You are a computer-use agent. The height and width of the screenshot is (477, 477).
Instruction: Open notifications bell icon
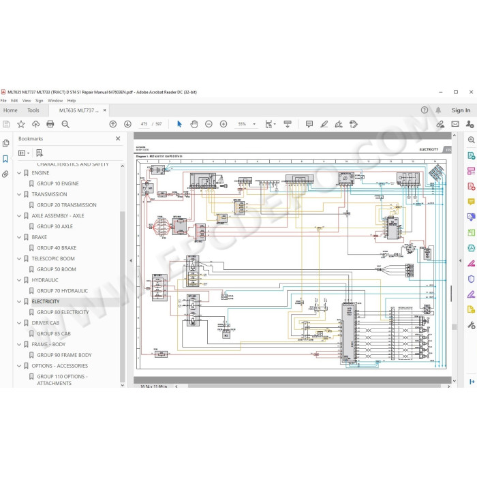(x=438, y=110)
